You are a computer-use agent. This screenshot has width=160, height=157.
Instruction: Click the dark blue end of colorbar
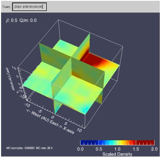(x=85, y=143)
